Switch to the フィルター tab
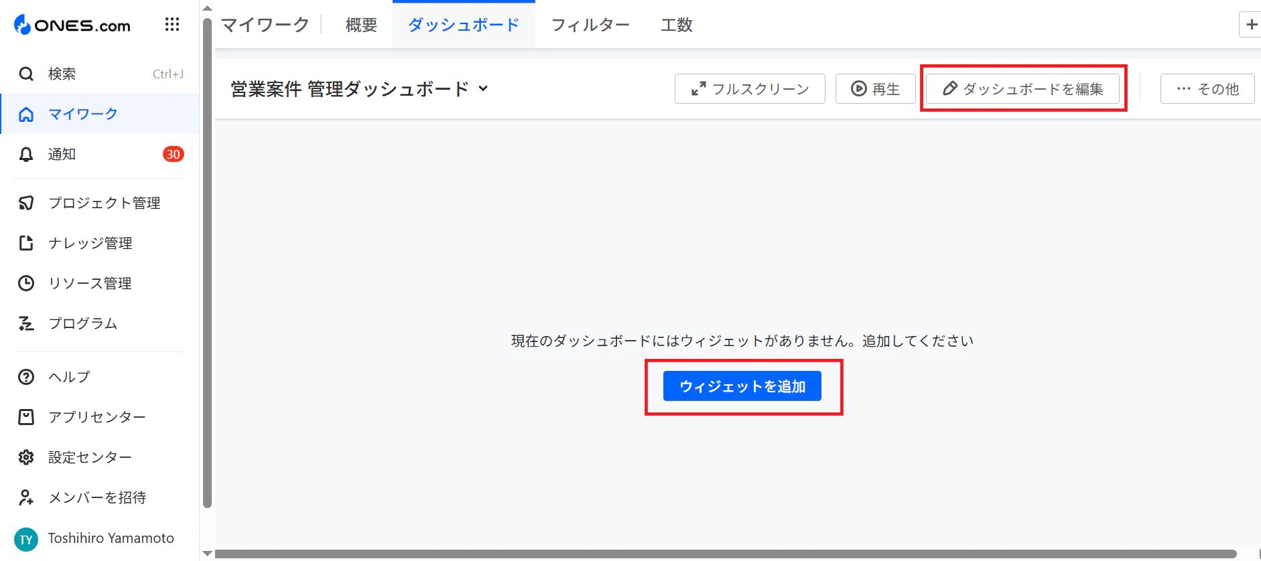The image size is (1261, 561). [590, 25]
